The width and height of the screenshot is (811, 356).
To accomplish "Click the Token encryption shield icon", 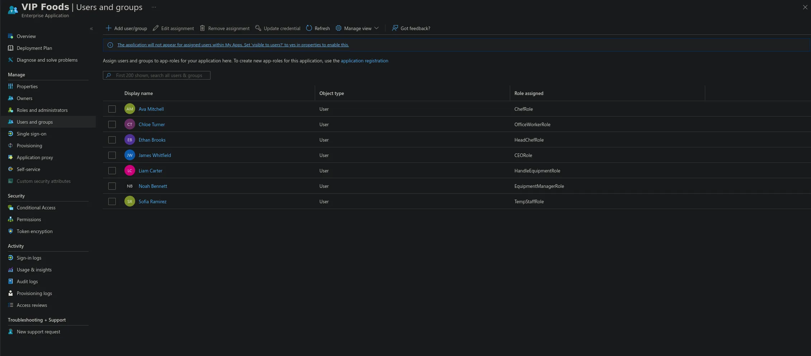I will coord(10,231).
